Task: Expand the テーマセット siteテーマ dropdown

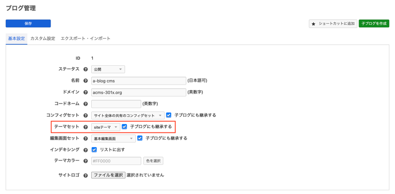Action: click(x=105, y=127)
